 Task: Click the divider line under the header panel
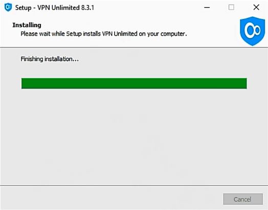pyautogui.click(x=134, y=48)
